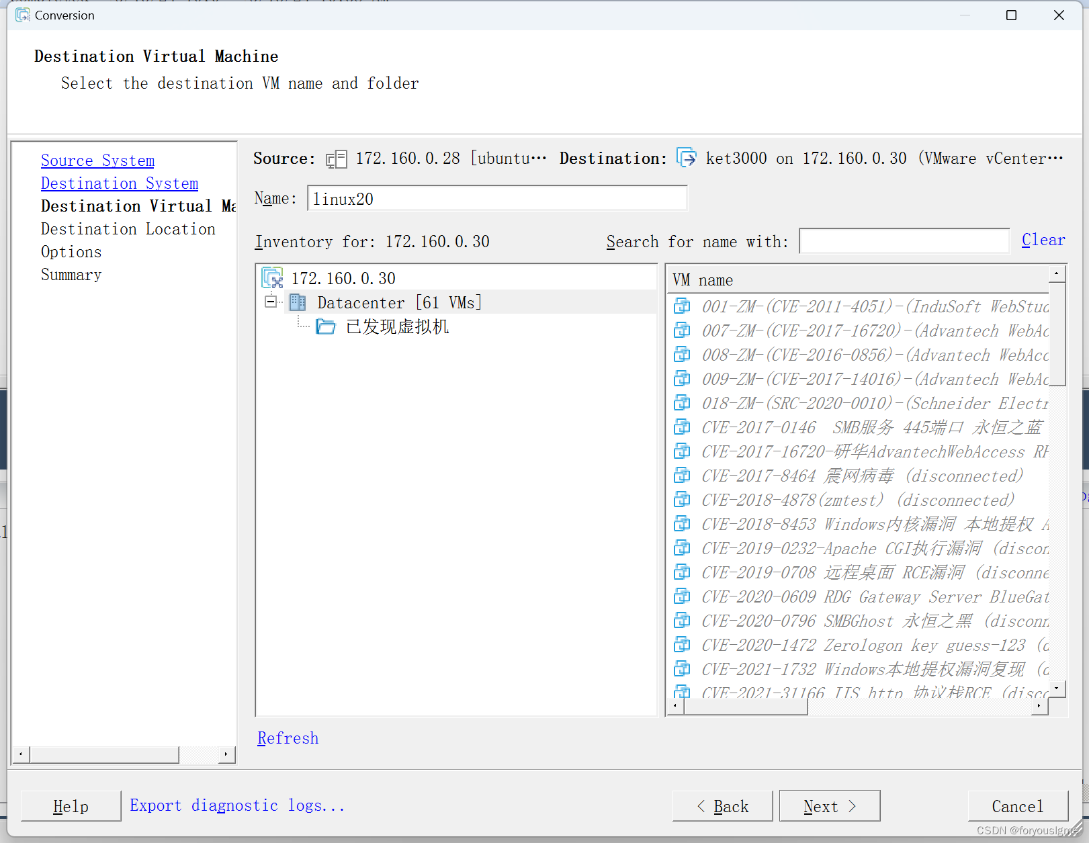Cancel the conversion wizard
Screen dimensions: 1089x843
[1018, 806]
